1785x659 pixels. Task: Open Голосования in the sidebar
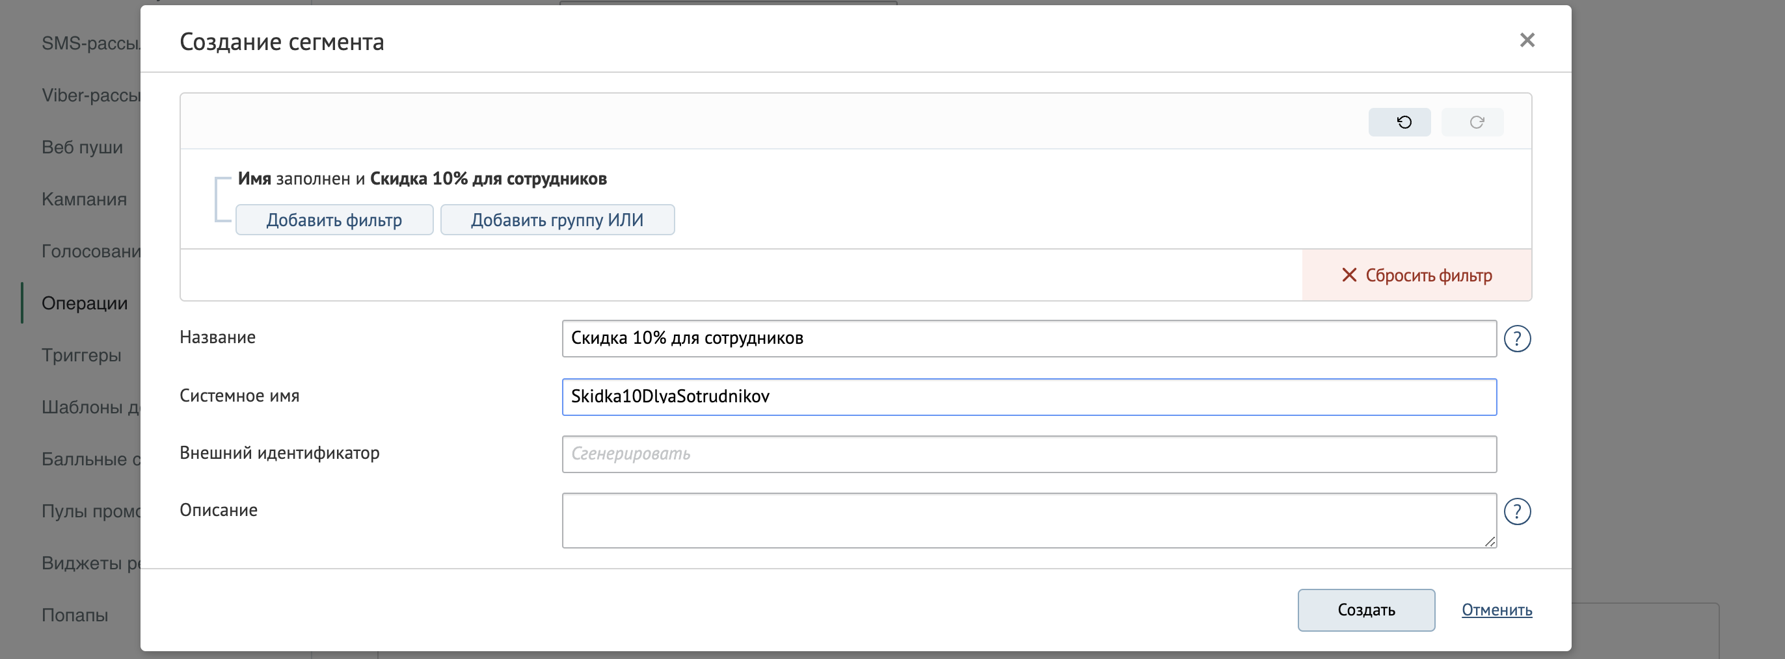tap(91, 251)
